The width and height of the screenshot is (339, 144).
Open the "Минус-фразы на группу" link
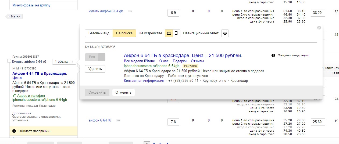click(x=31, y=5)
